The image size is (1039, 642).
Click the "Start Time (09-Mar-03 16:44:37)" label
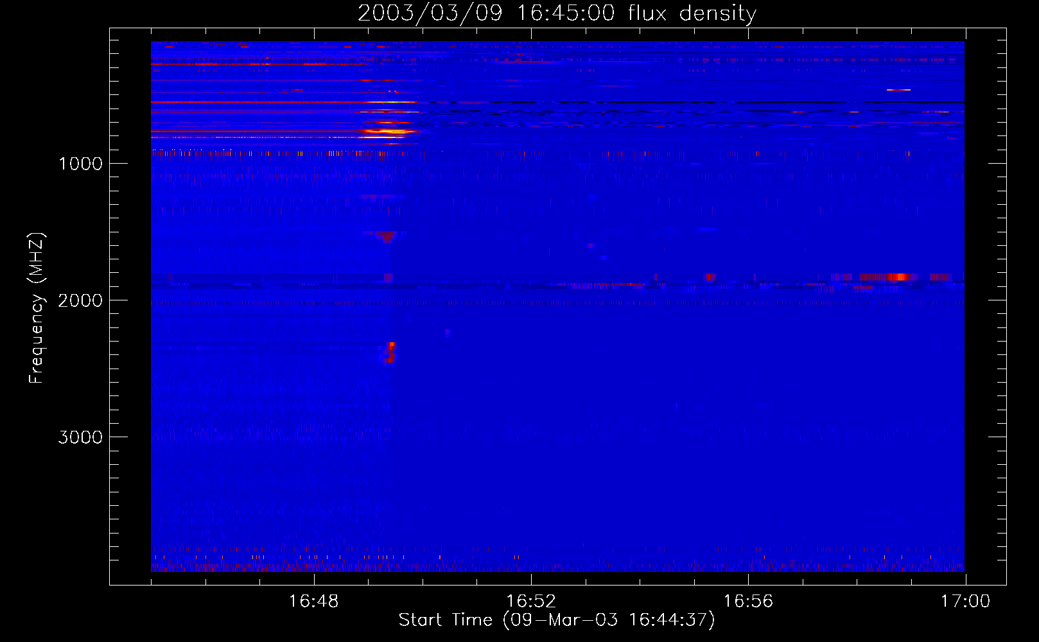coord(557,620)
